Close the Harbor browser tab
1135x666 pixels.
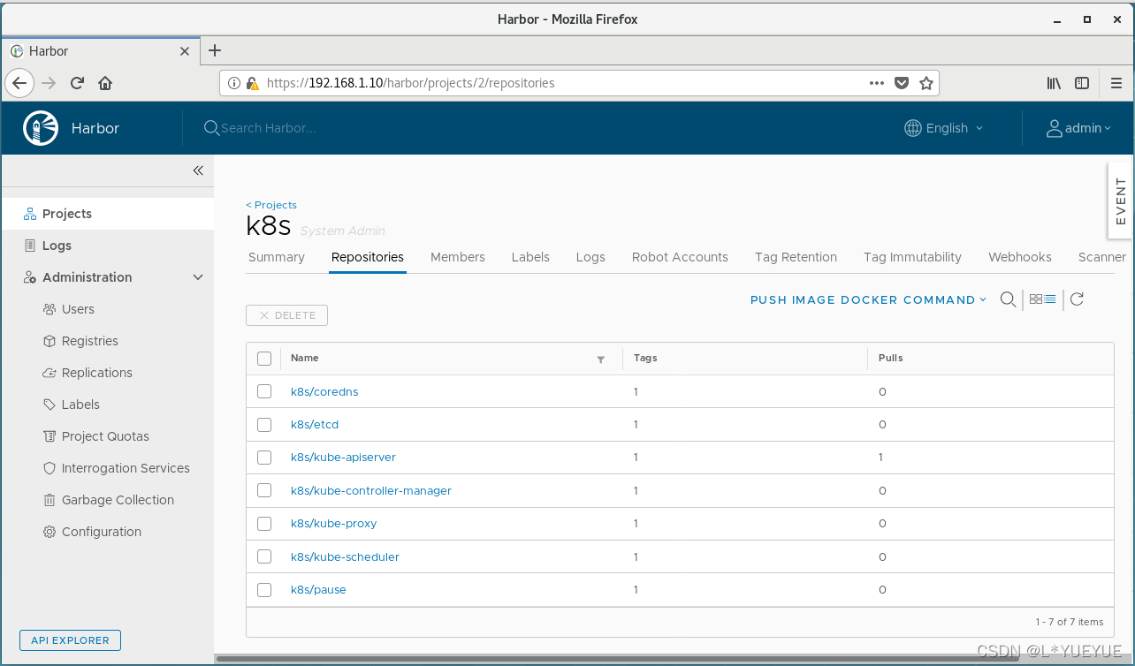coord(185,51)
